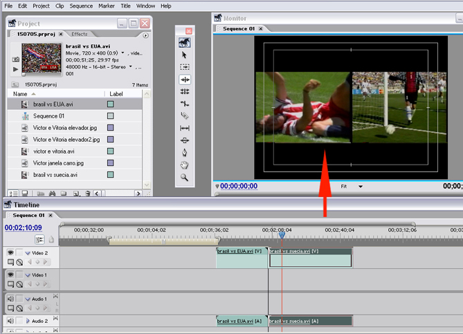Choose the Ripple Edit tool
This screenshot has height=334, width=463.
185,80
